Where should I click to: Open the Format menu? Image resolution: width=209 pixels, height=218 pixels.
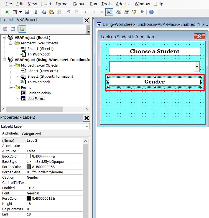point(62,4)
